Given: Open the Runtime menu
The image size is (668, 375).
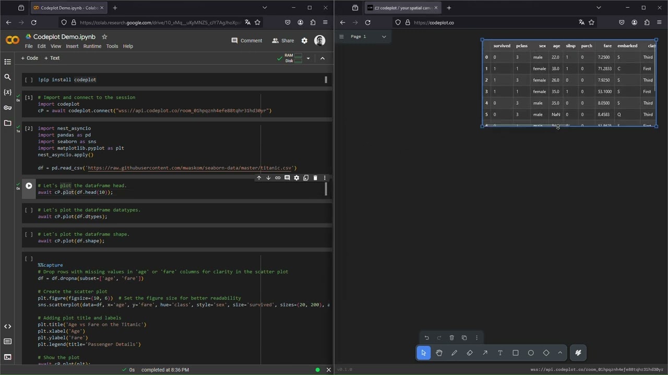Looking at the screenshot, I should pos(92,46).
